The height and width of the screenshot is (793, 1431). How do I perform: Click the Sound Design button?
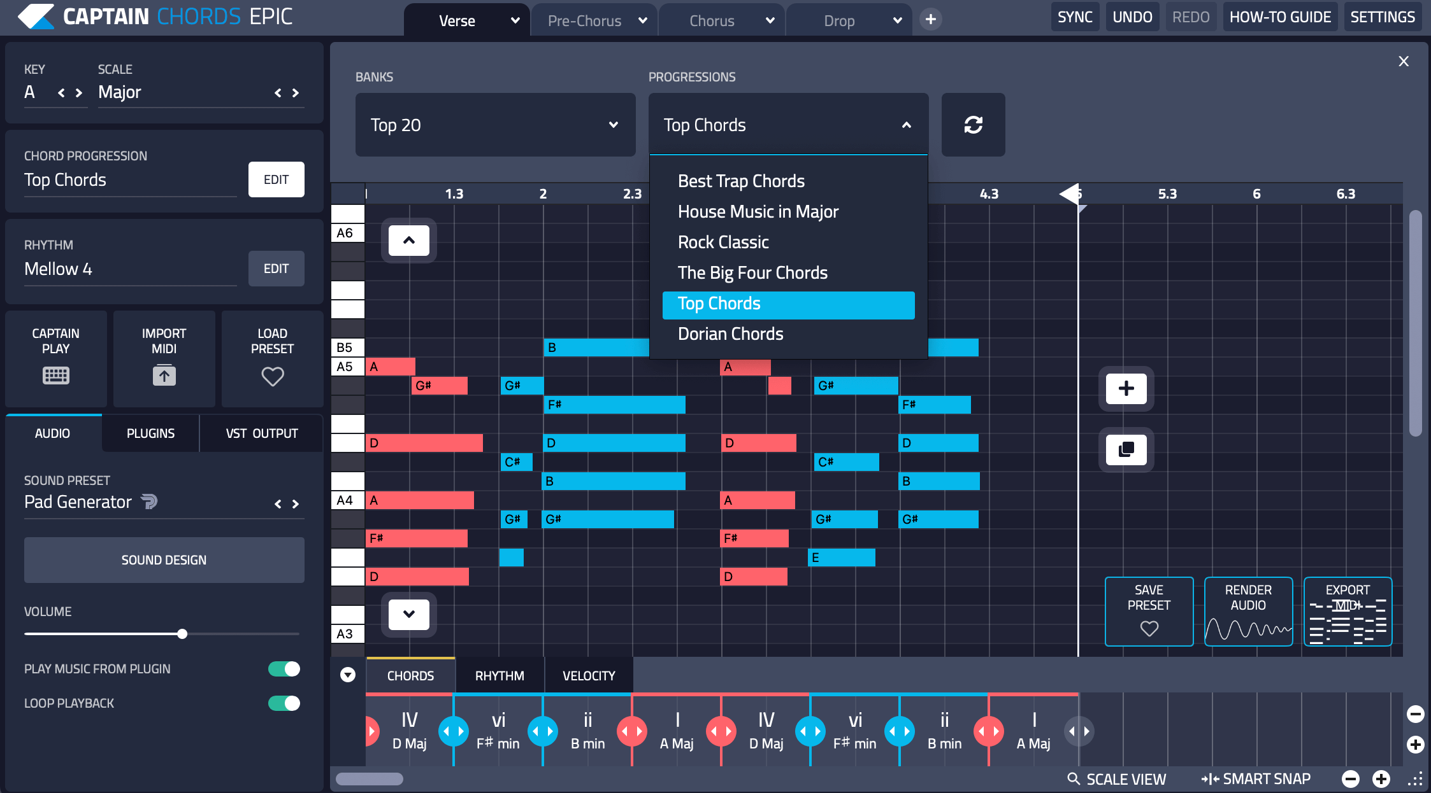pos(164,560)
